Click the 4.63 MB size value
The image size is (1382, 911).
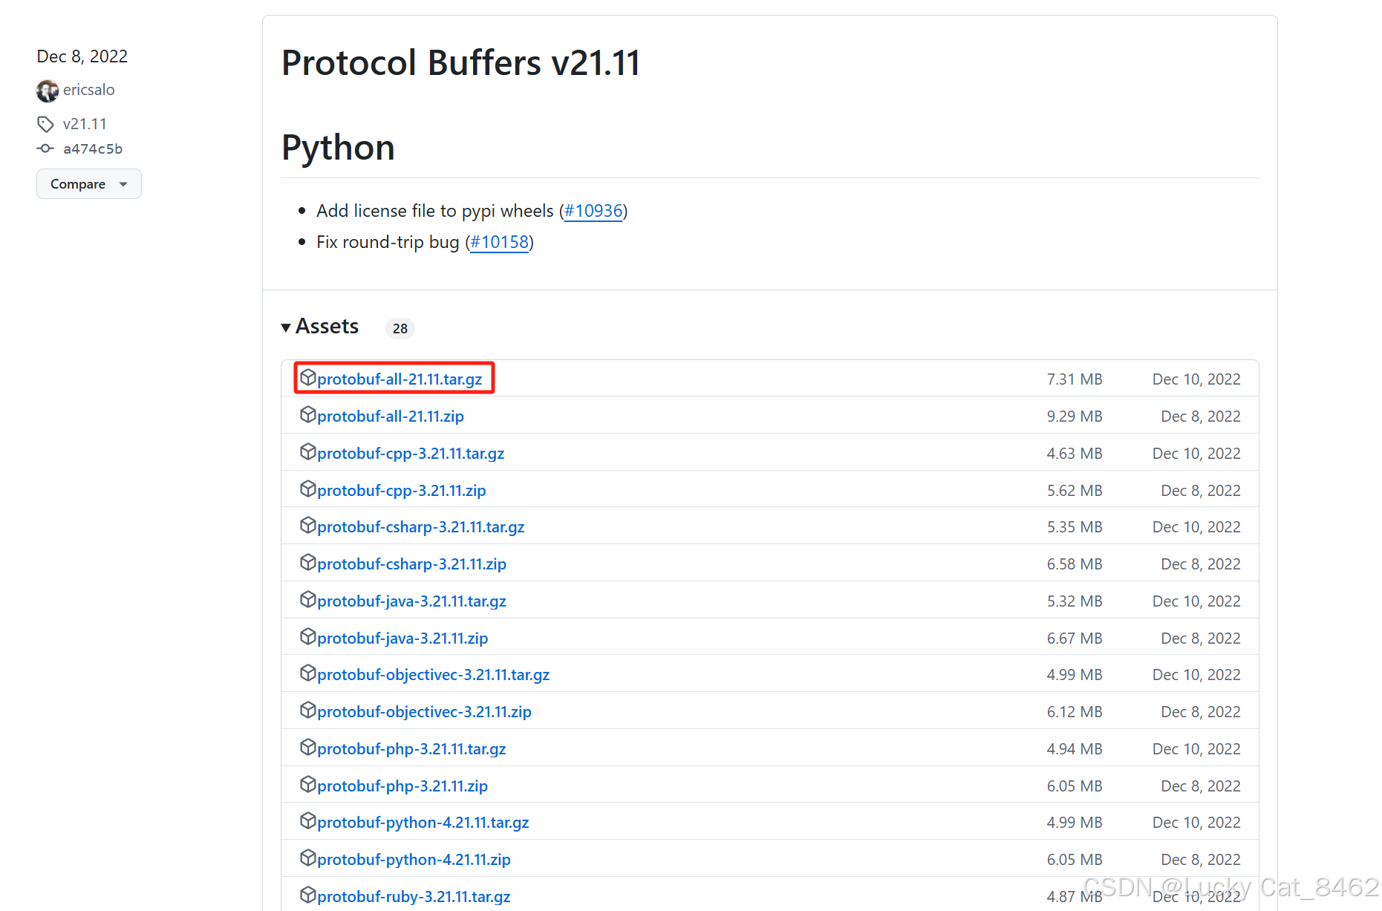coord(1075,454)
